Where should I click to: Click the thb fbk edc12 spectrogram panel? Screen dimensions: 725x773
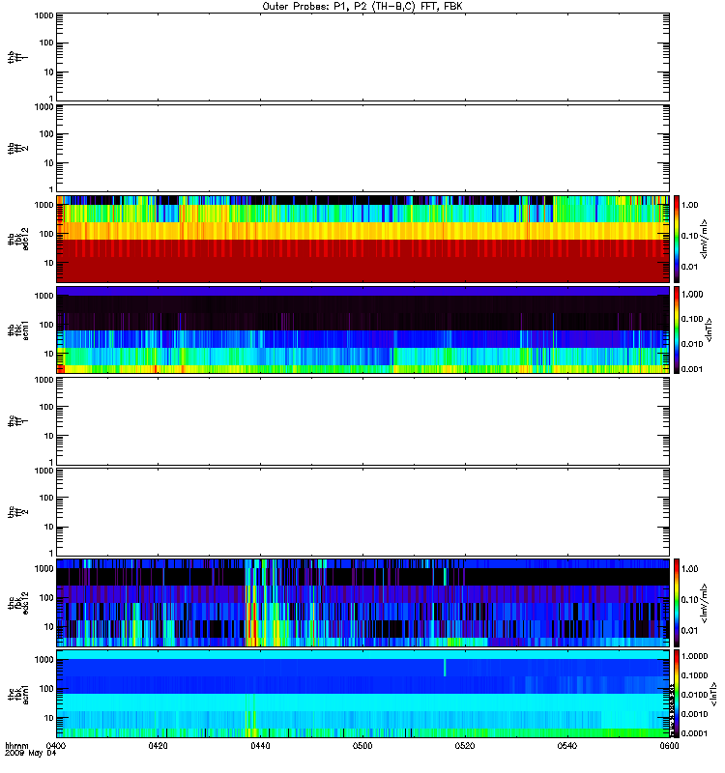point(363,239)
